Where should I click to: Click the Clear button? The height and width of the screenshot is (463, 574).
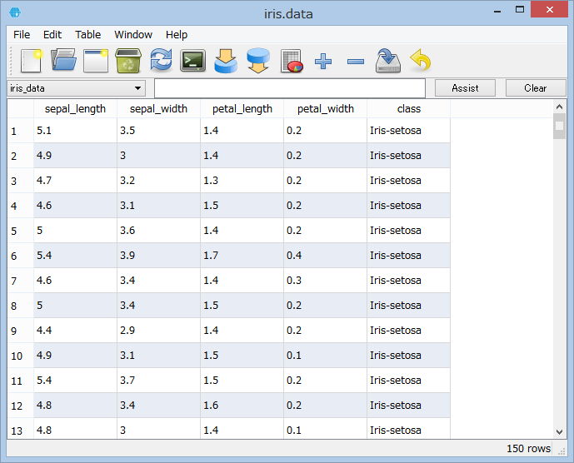(x=535, y=88)
